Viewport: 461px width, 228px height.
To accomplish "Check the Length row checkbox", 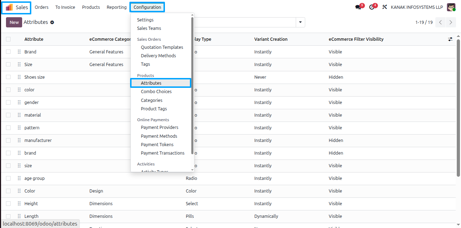I will pyautogui.click(x=8, y=216).
